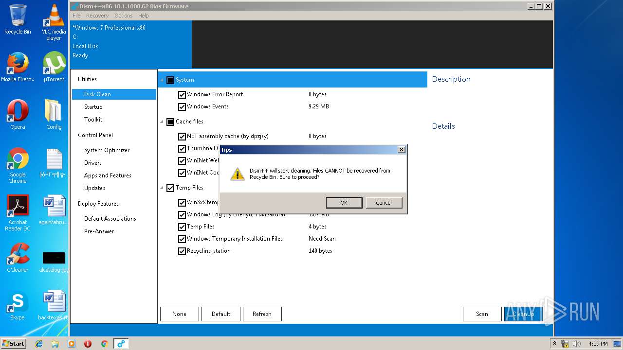The image size is (623, 350).
Task: Launch Skype desktop shortcut
Action: (x=18, y=305)
